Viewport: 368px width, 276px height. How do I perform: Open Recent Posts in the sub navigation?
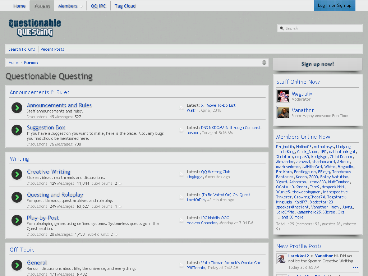pyautogui.click(x=52, y=49)
